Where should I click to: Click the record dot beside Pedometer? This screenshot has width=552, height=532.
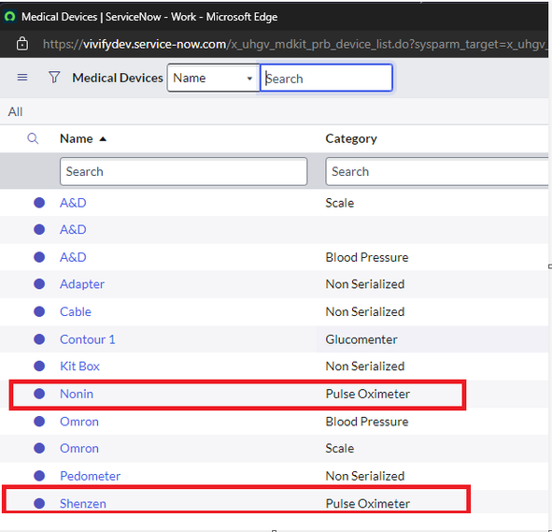pos(39,476)
